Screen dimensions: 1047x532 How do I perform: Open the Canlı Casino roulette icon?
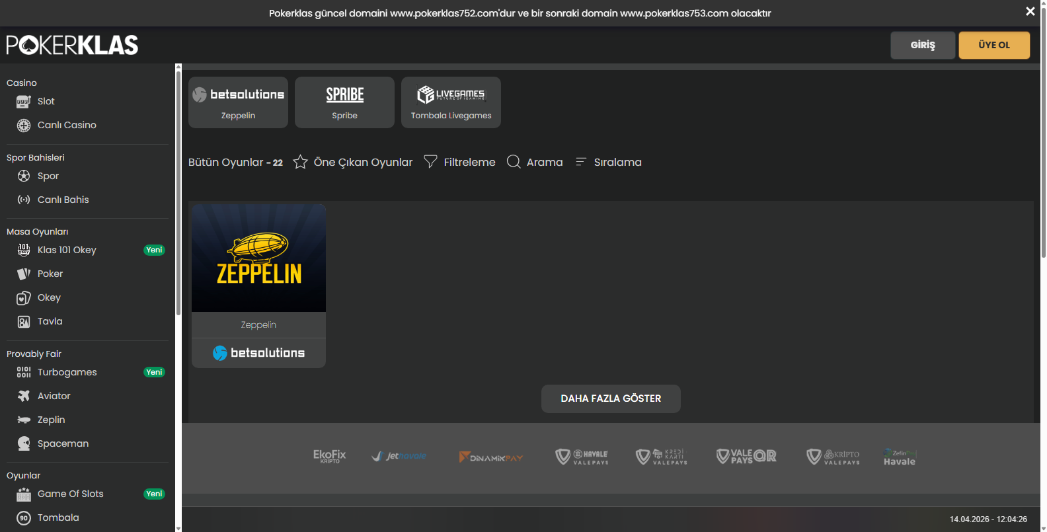tap(24, 125)
